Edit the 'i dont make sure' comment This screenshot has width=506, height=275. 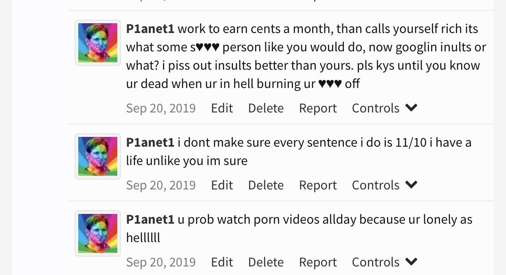coord(222,185)
